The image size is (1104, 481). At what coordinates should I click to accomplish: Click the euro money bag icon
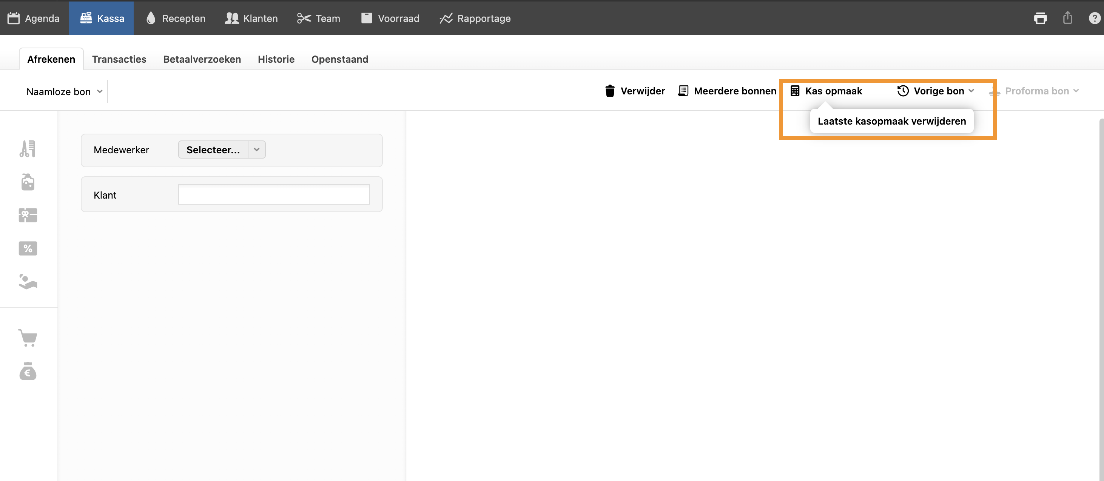click(x=28, y=371)
